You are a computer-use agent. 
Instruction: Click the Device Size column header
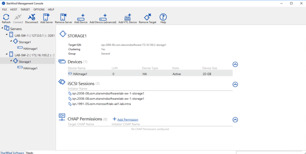pyautogui.click(x=210, y=68)
